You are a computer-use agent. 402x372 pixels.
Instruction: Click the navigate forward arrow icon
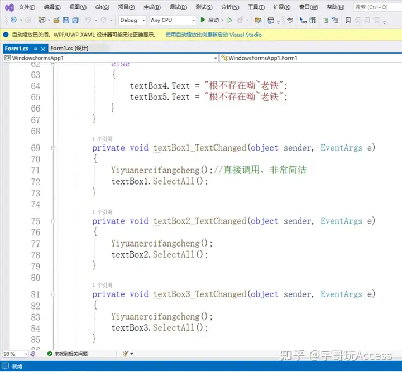[x=28, y=20]
